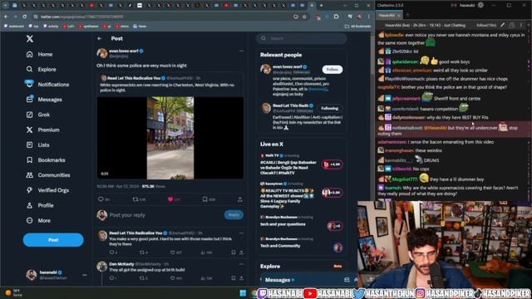Play the embedded march video
Viewport: 532px width, 299px height.
[170, 138]
